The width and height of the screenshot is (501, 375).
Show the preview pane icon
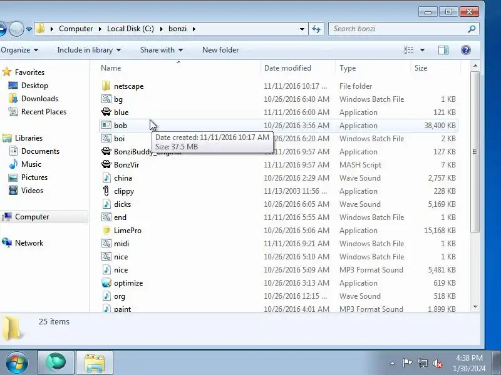[x=443, y=50]
